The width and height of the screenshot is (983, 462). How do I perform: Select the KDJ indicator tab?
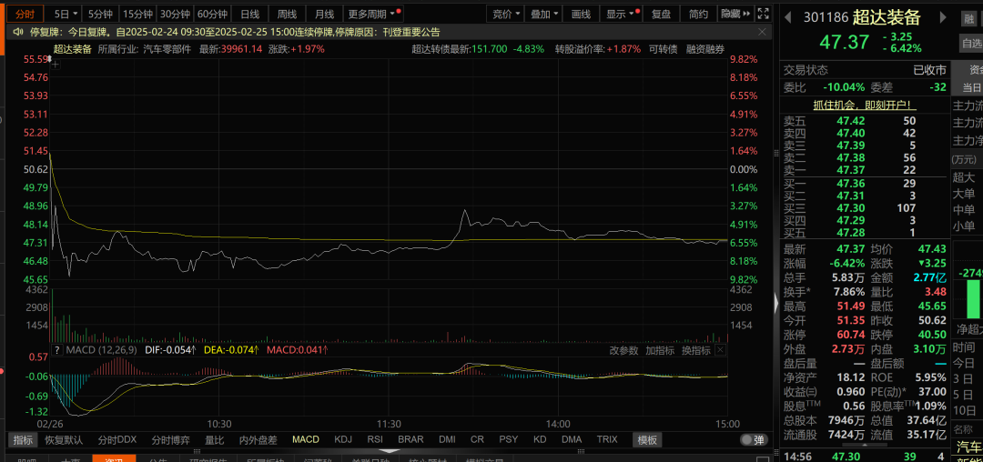point(343,439)
